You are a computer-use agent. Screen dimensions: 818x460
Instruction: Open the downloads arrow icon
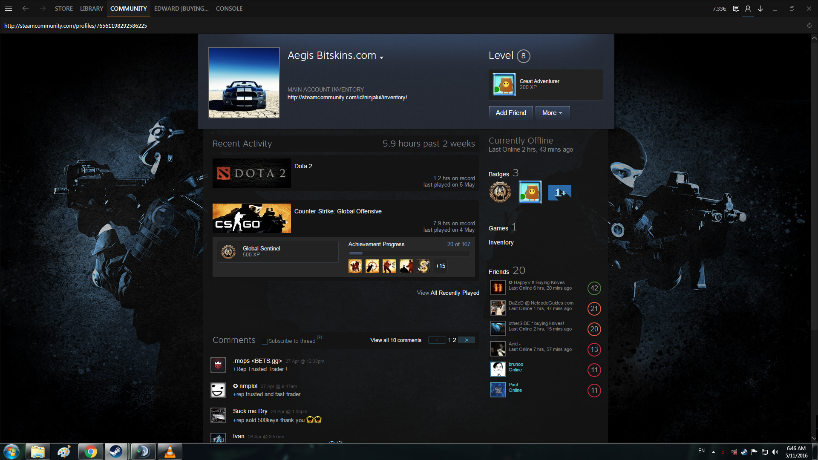[x=760, y=9]
